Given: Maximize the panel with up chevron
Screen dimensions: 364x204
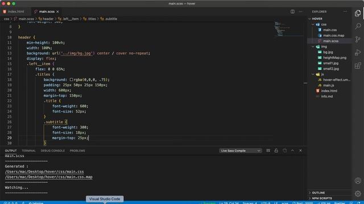Looking at the screenshot, I should (x=292, y=151).
